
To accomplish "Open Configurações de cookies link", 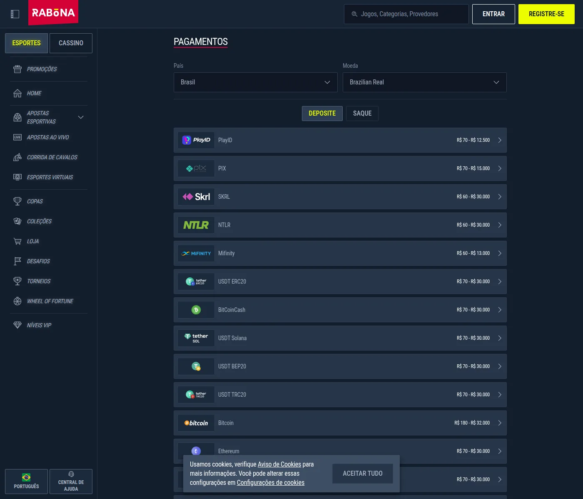I will tap(271, 483).
